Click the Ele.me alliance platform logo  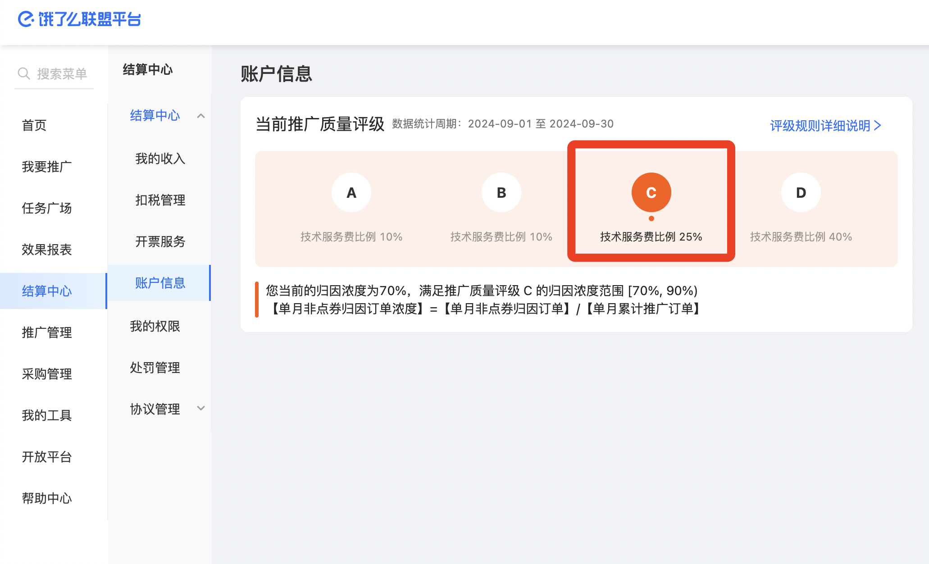(79, 19)
